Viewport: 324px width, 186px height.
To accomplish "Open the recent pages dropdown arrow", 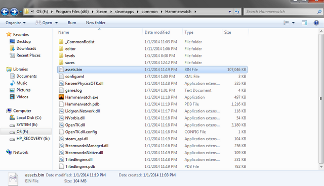I will pos(21,12).
